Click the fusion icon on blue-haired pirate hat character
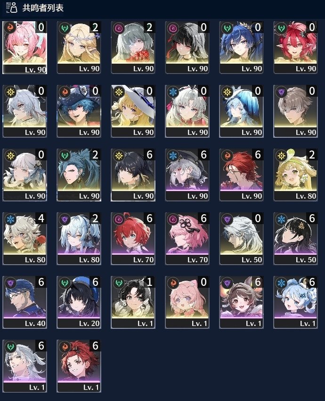The height and width of the screenshot is (401, 325). [65, 92]
